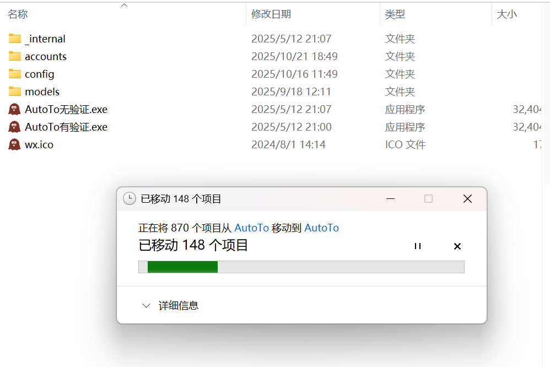Expand 详细信息 details section
550x367 pixels.
(x=179, y=305)
